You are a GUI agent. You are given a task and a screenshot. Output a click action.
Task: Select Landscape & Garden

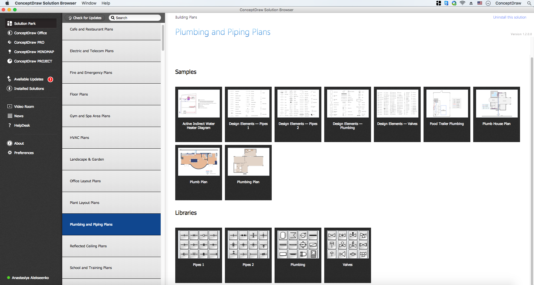(x=111, y=159)
